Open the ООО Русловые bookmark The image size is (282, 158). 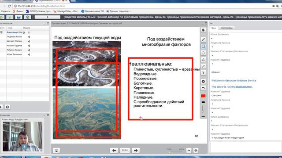tap(38, 11)
